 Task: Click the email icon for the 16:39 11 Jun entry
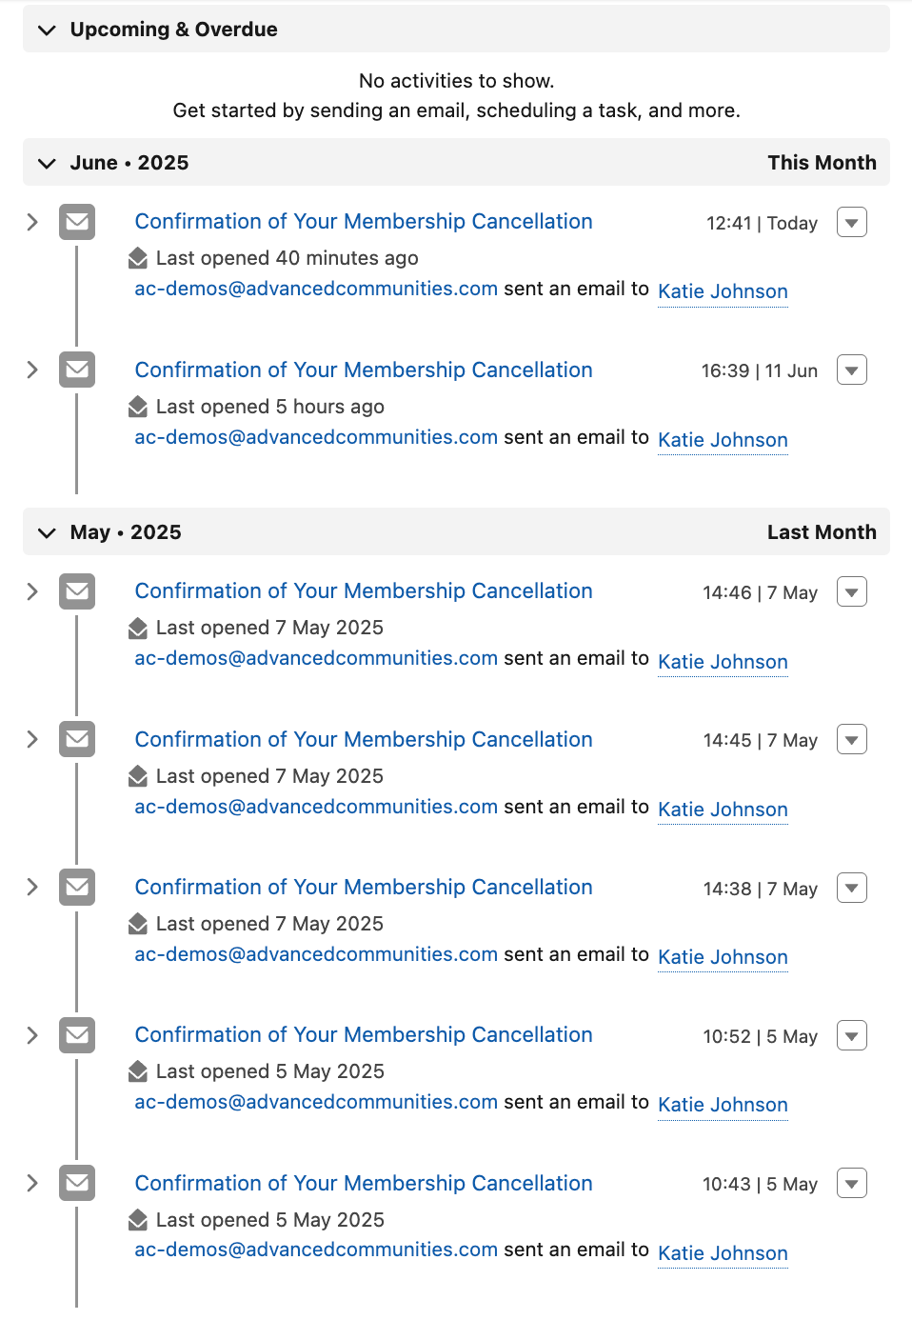click(x=77, y=370)
